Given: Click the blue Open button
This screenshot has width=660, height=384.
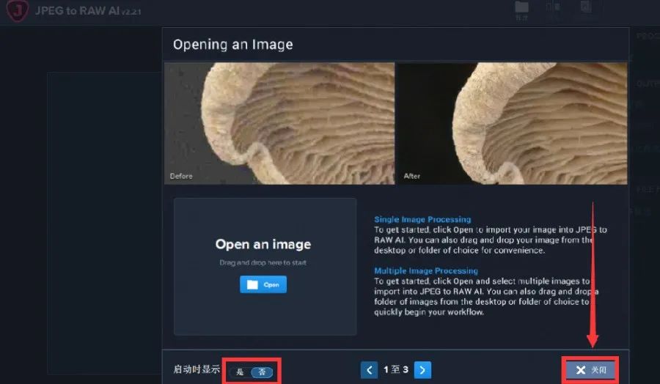Looking at the screenshot, I should coord(263,285).
